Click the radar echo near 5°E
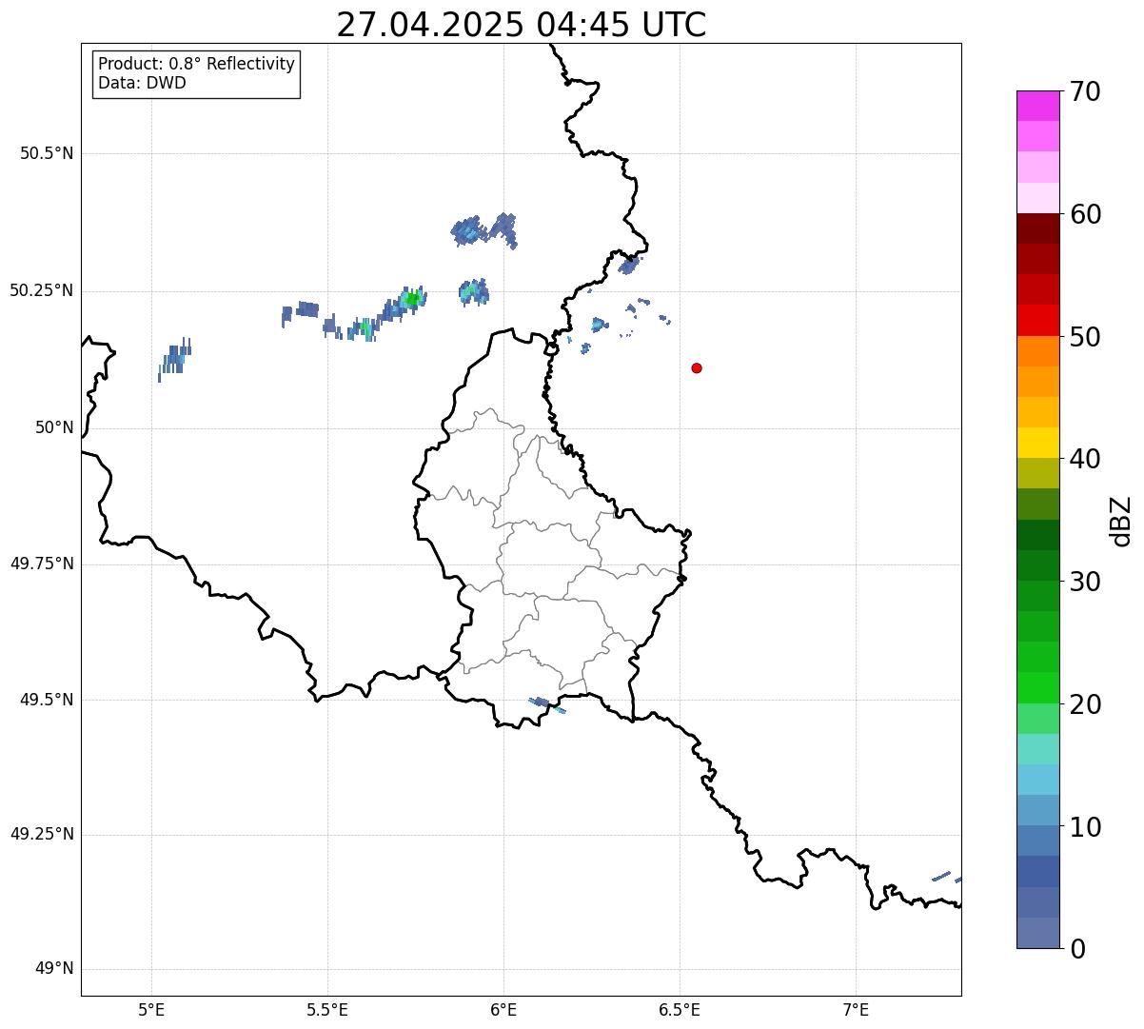This screenshot has height=1029, width=1144. coord(174,359)
